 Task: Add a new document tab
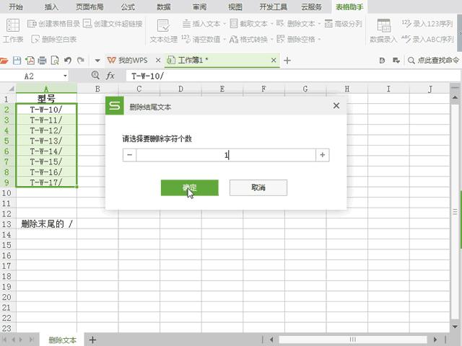(x=287, y=61)
